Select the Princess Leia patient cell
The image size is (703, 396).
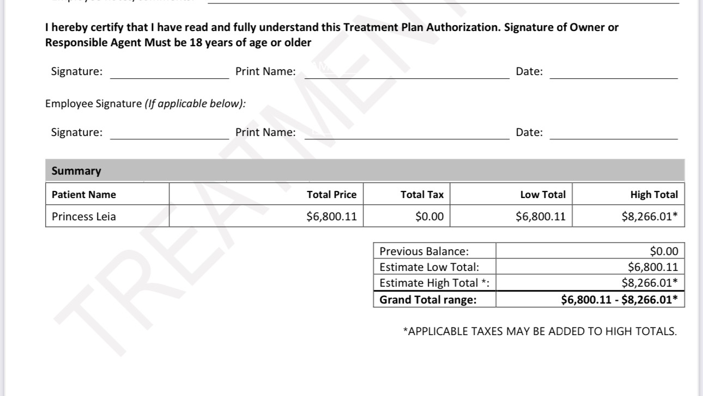click(84, 216)
